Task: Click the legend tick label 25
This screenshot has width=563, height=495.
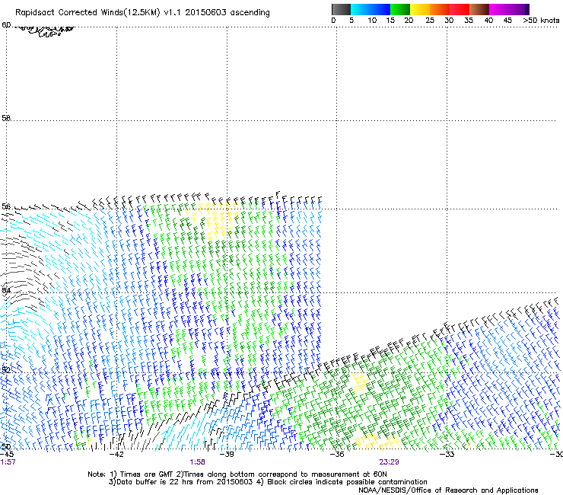Action: (430, 21)
